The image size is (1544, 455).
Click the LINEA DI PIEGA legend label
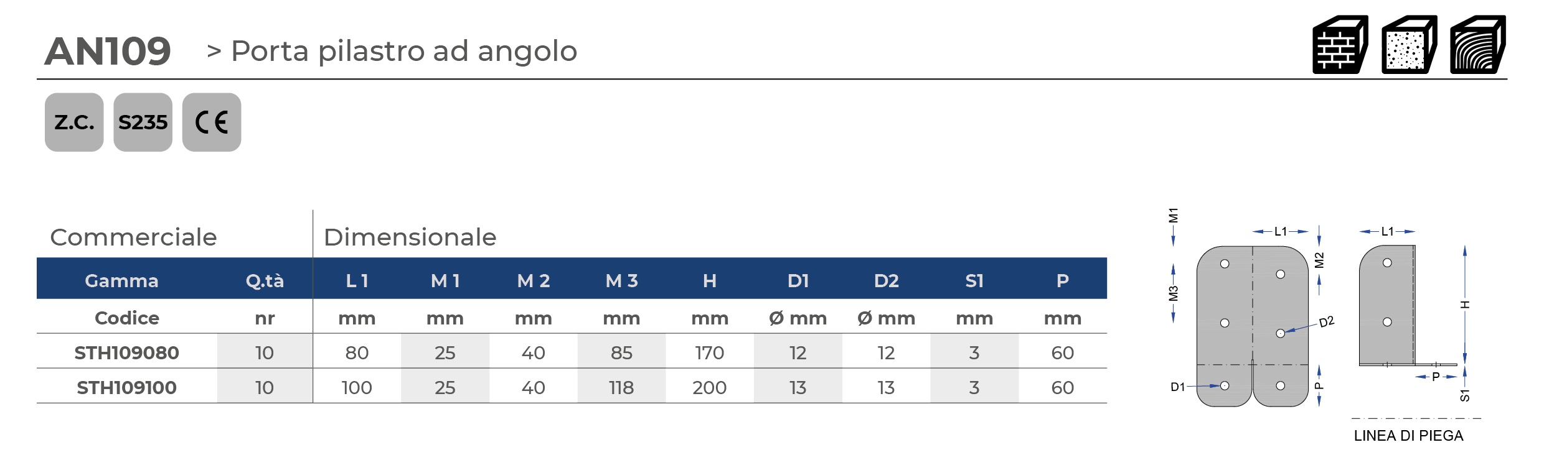coord(1408,436)
